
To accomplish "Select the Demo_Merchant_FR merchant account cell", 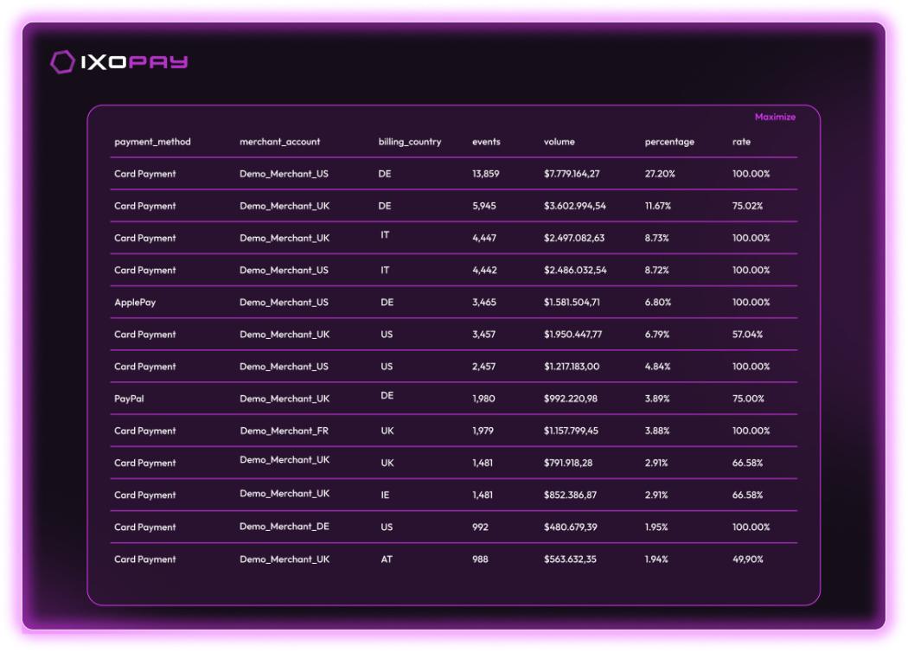I will point(285,431).
